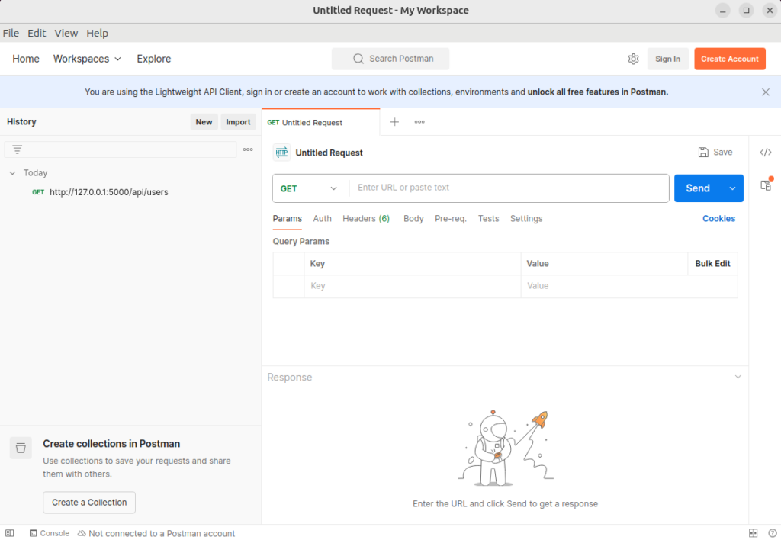
Task: Open the code snippet panel icon
Action: (766, 153)
